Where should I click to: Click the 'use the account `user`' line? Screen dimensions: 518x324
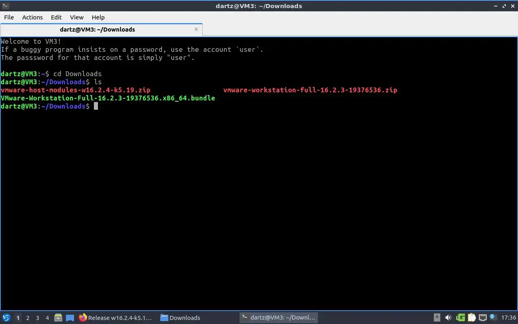click(132, 49)
